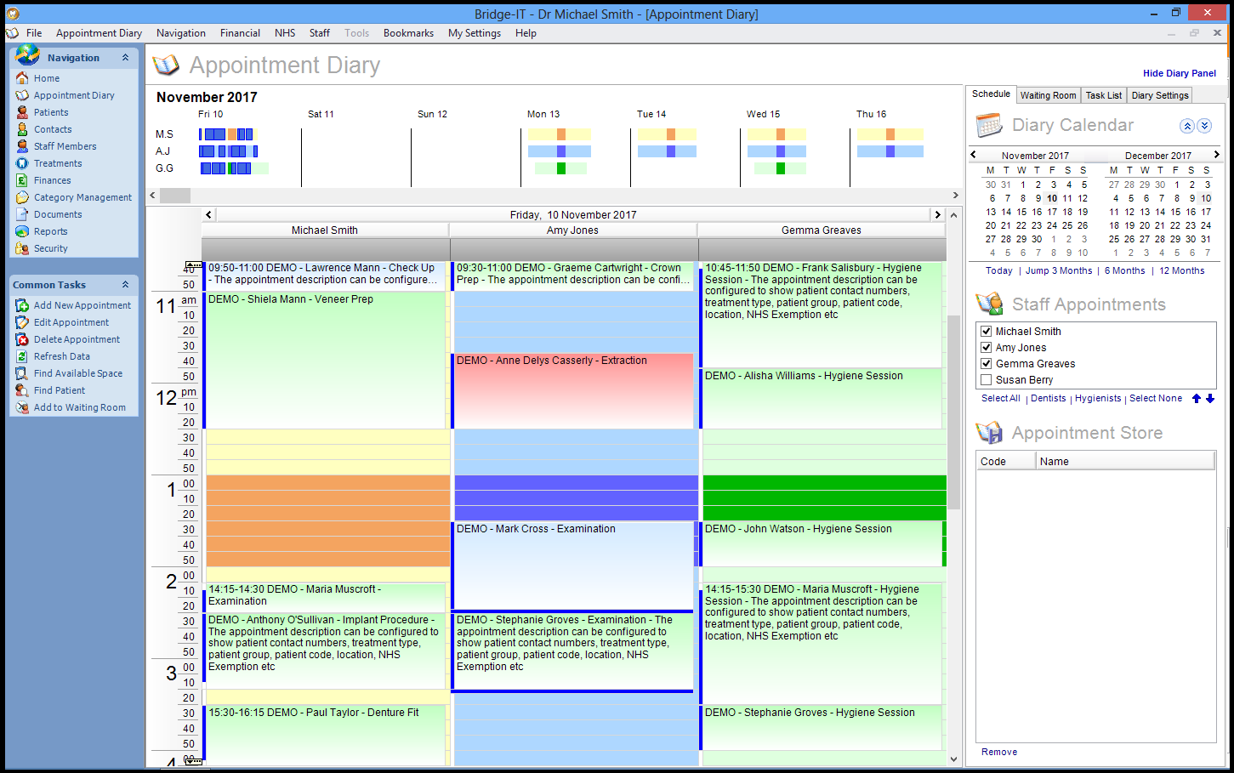Select Mark Cross Examination appointment
The width and height of the screenshot is (1234, 773).
point(573,566)
